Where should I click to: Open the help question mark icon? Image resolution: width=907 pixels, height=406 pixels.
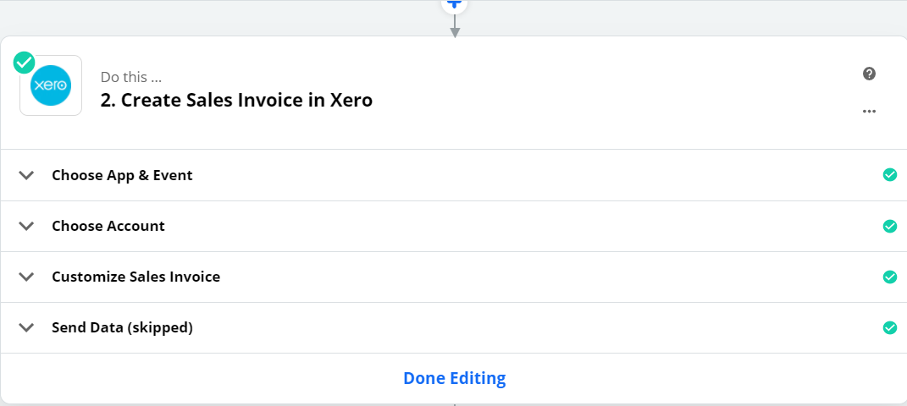(x=869, y=74)
